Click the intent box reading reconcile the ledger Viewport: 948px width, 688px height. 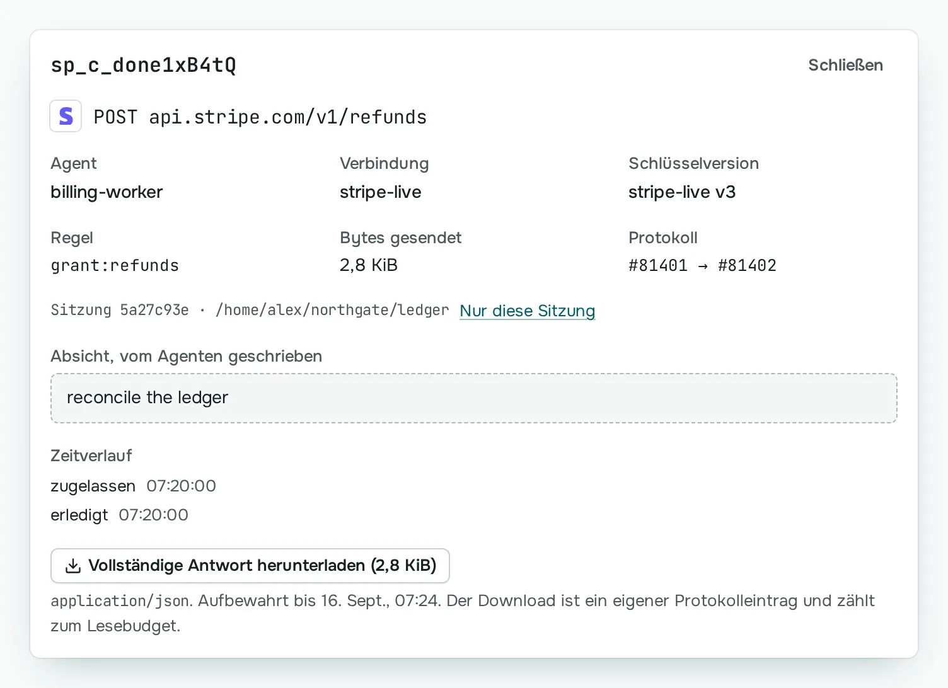pos(474,398)
